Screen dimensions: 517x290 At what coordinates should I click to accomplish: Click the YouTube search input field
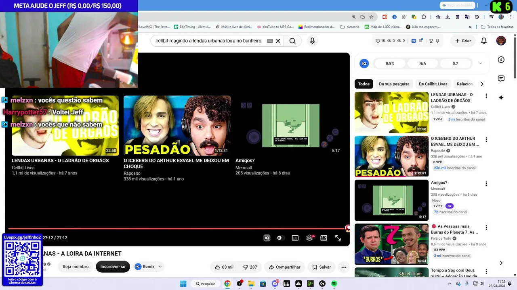(208, 41)
